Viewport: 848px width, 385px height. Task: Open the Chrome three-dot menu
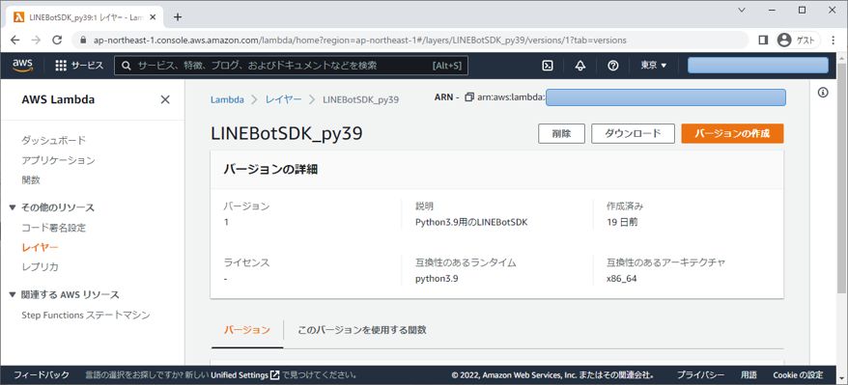[x=834, y=40]
